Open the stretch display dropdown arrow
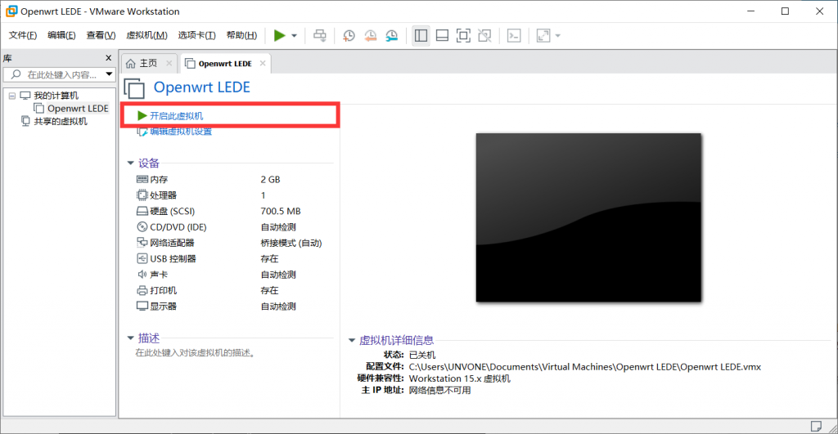 [558, 36]
